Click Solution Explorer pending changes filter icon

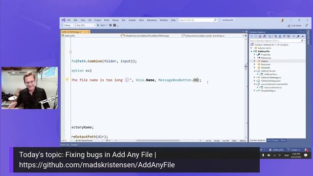click(x=270, y=37)
